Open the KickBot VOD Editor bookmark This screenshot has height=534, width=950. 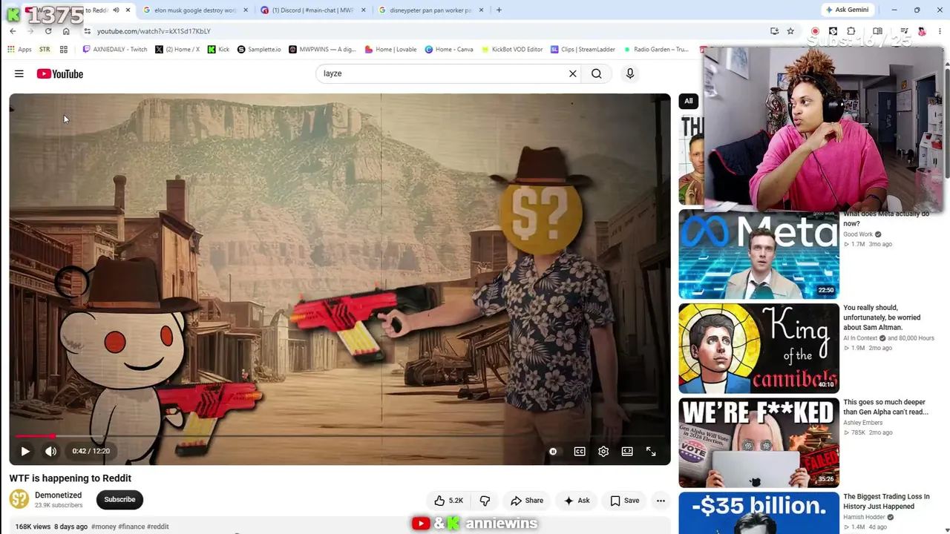[x=512, y=50]
